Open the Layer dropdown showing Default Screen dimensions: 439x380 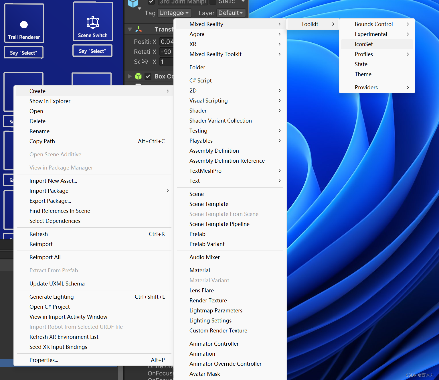coord(231,13)
